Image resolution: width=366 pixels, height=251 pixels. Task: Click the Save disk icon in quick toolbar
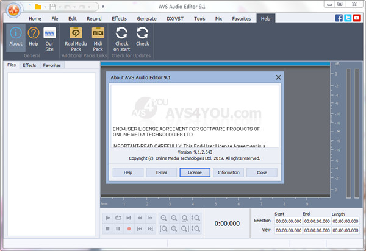52,7
